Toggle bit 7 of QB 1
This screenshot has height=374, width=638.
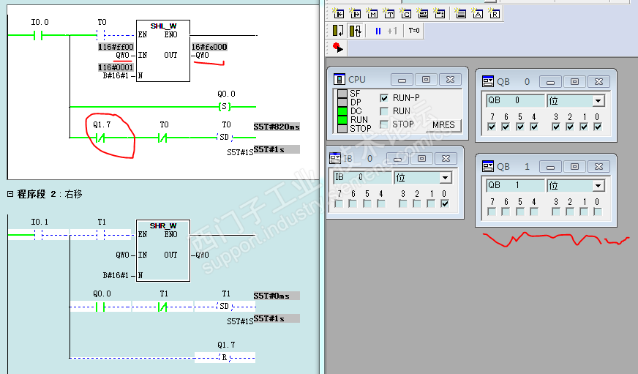tap(492, 212)
